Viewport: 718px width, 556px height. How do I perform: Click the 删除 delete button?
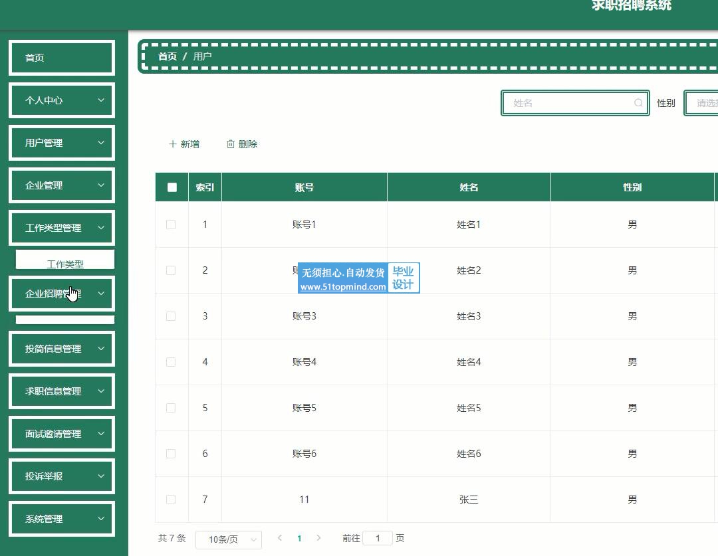pyautogui.click(x=242, y=144)
